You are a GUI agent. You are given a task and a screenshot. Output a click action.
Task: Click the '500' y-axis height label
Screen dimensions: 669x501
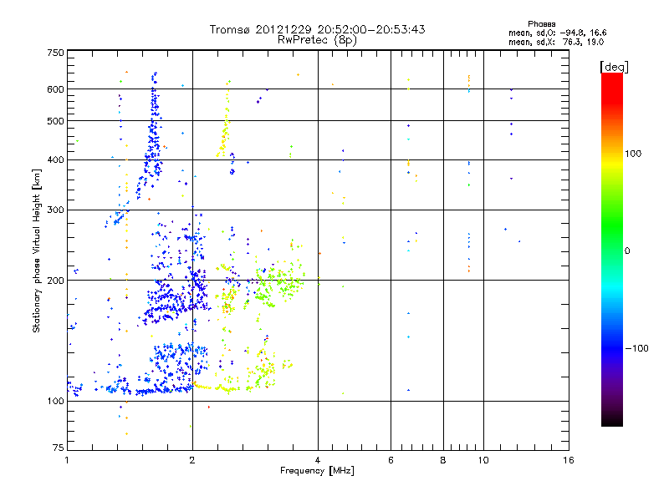click(55, 121)
